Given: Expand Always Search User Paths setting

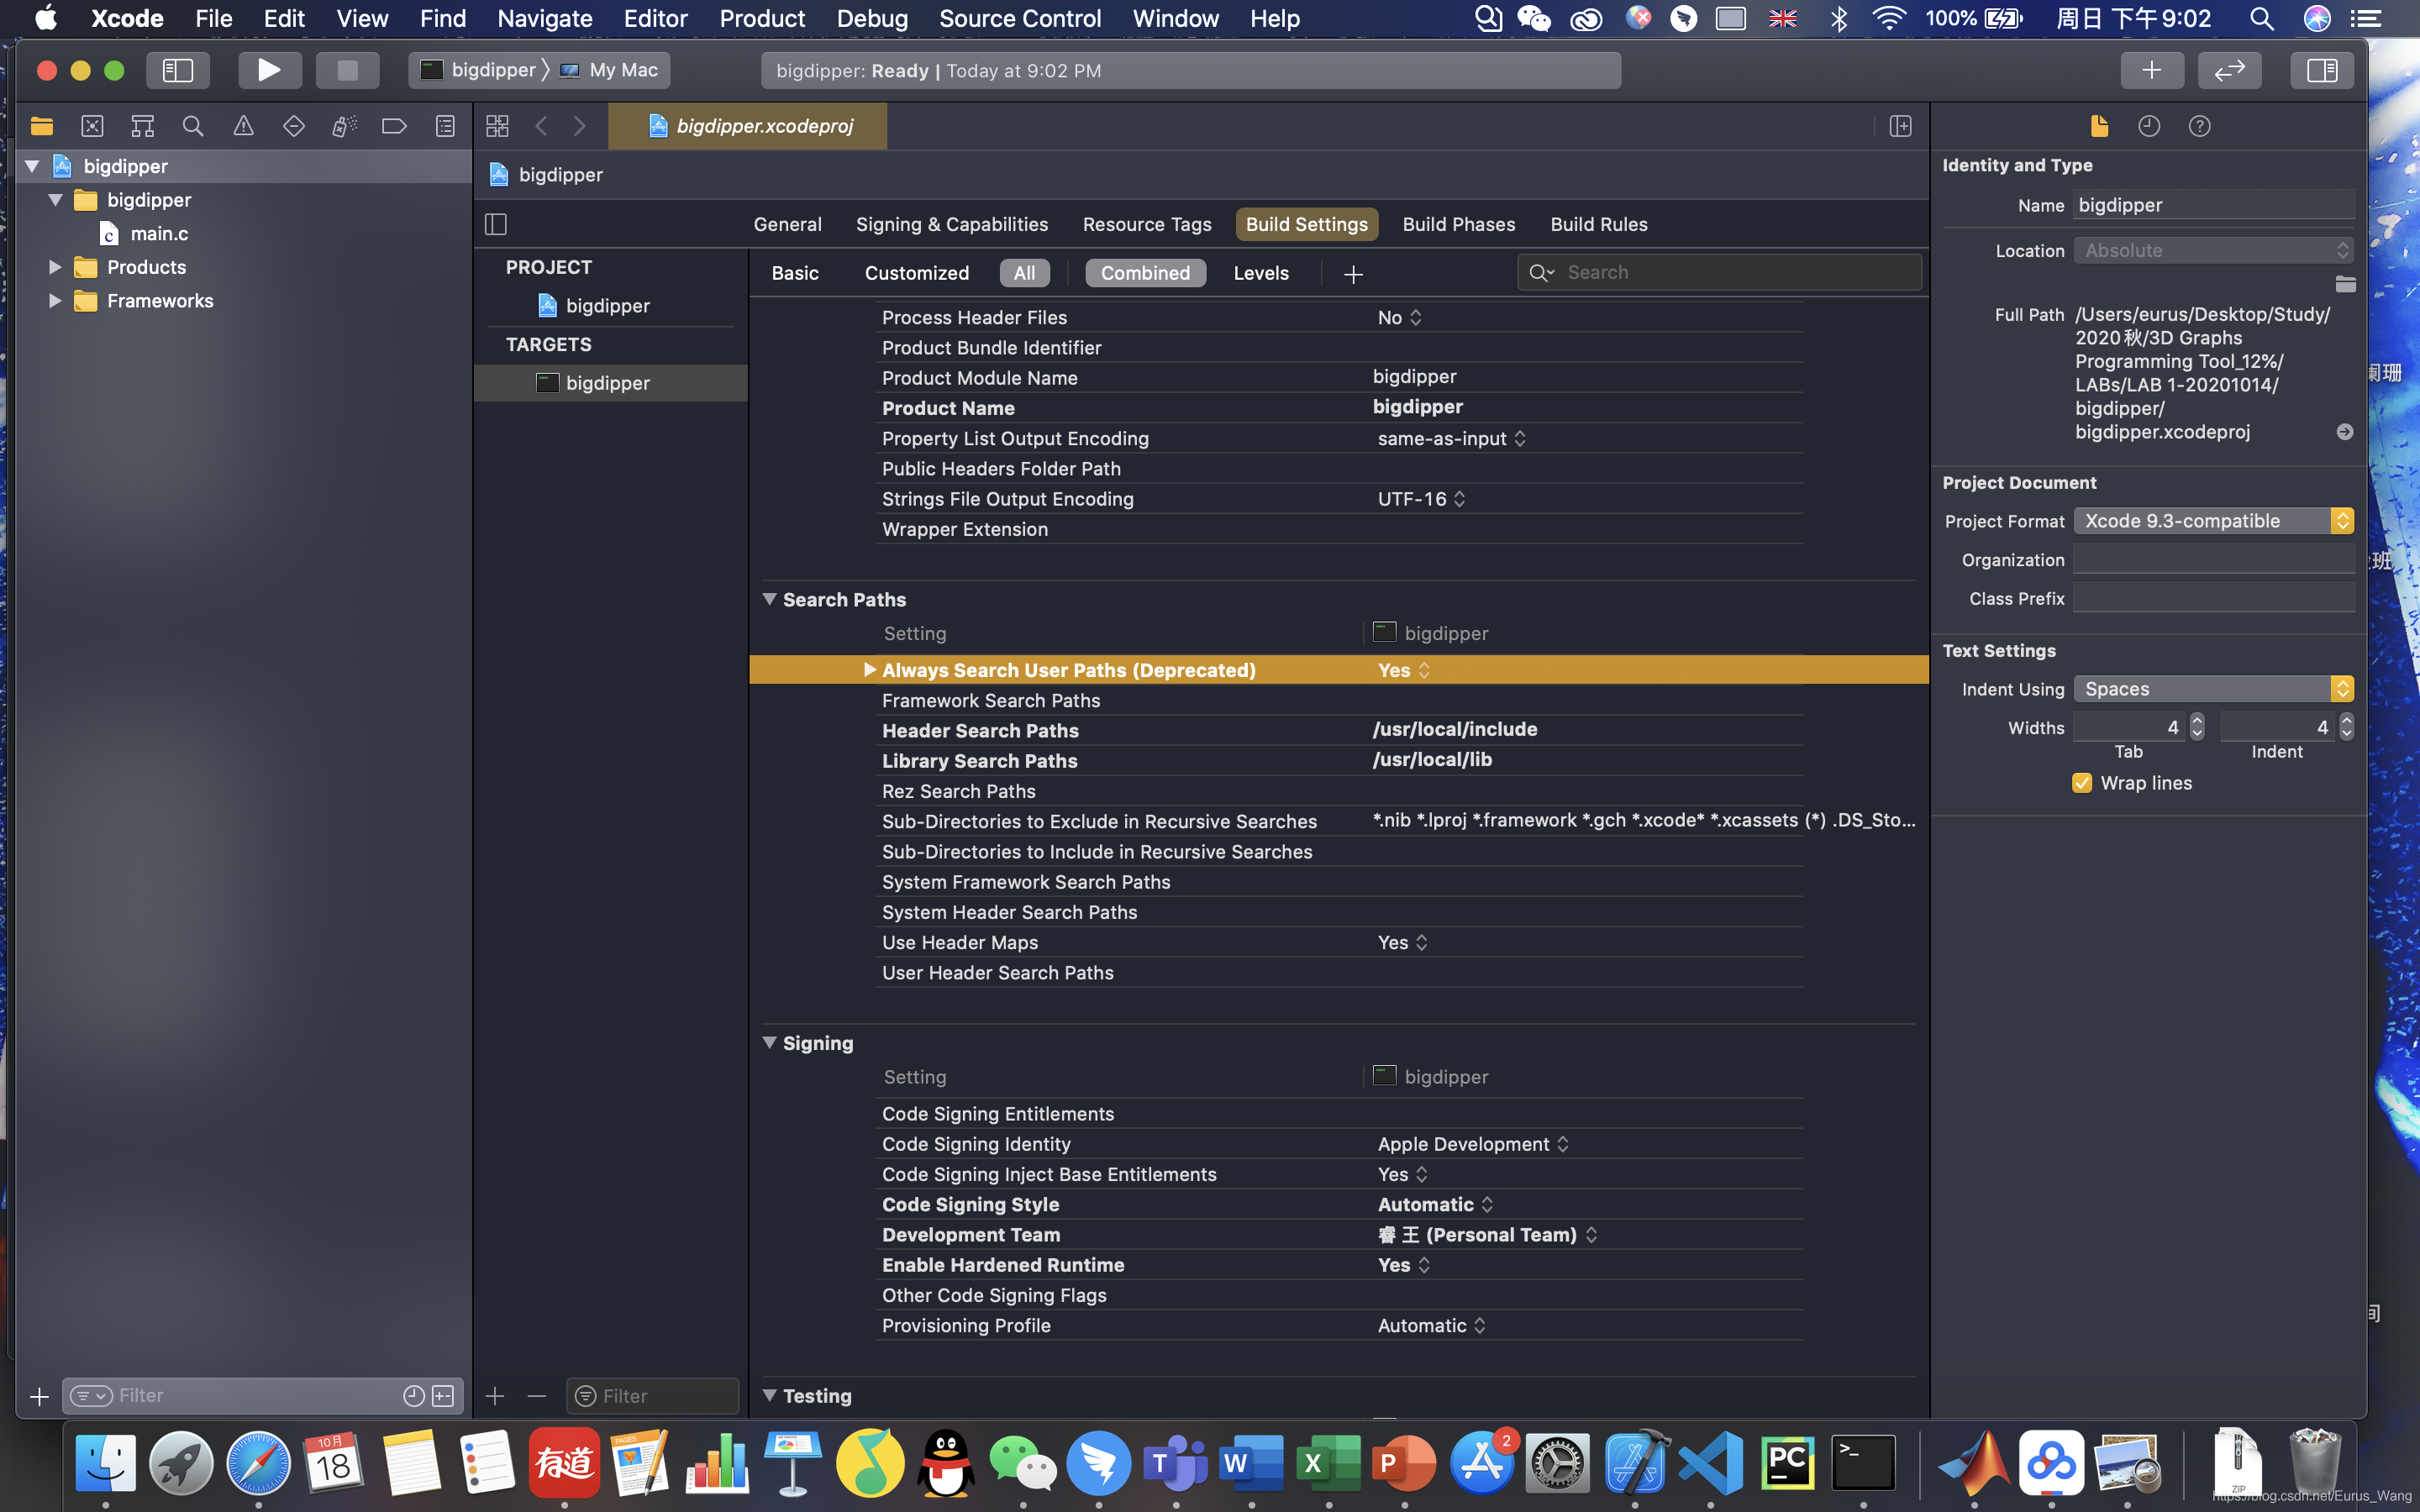Looking at the screenshot, I should click(869, 670).
